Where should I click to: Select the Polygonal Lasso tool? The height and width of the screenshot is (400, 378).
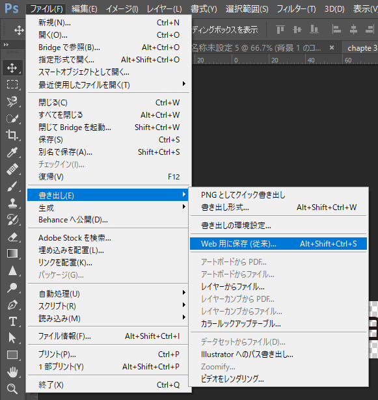[12, 101]
